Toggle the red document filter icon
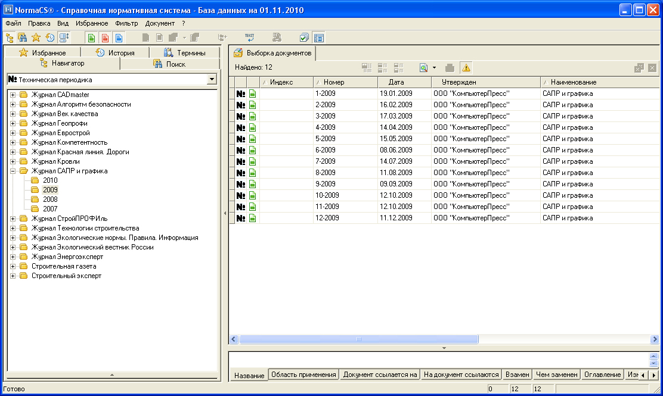Image resolution: width=663 pixels, height=396 pixels. click(106, 38)
